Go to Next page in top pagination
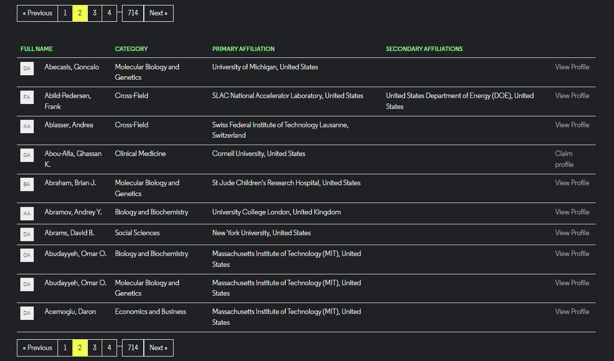Viewport: 614px width, 361px height. click(x=158, y=13)
